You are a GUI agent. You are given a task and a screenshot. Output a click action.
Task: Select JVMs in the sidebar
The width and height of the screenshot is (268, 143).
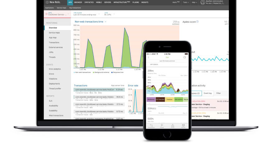point(51,52)
